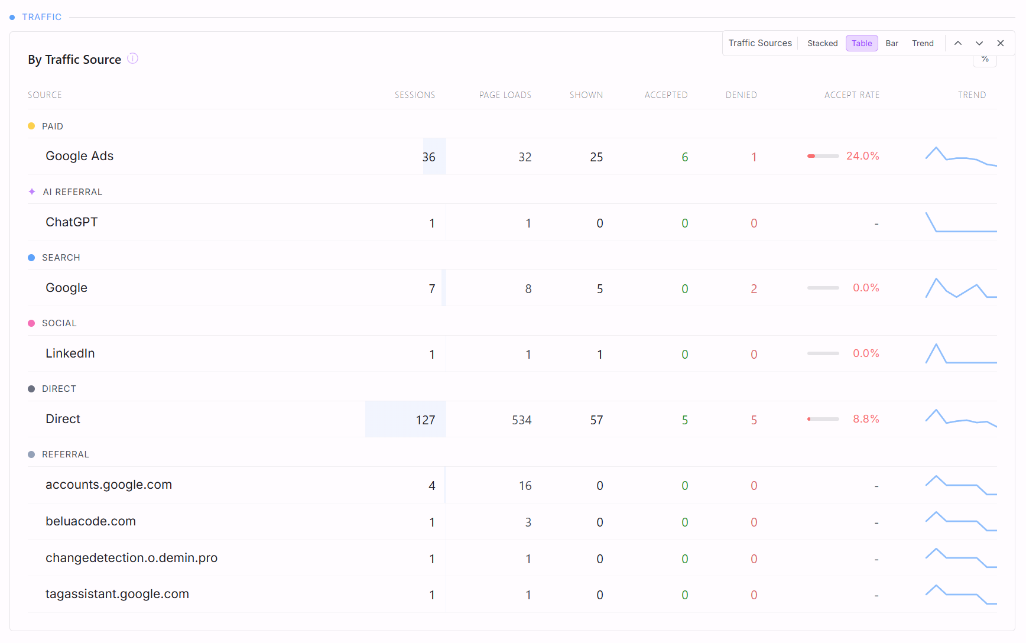This screenshot has width=1026, height=643.
Task: Click the dark Direct group dot
Action: tap(31, 388)
